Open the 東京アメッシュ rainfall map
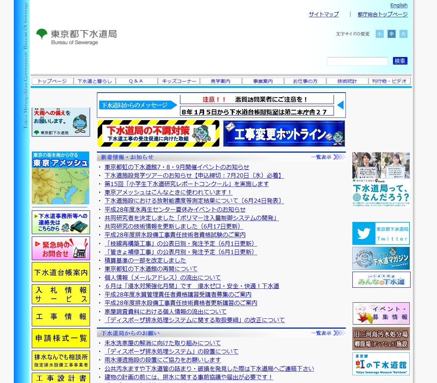The height and width of the screenshot is (383, 437). pos(61,178)
